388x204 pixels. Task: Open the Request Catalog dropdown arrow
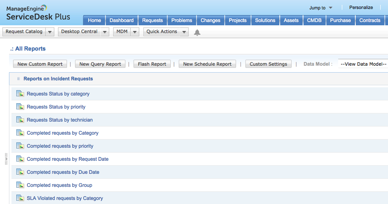coord(50,32)
